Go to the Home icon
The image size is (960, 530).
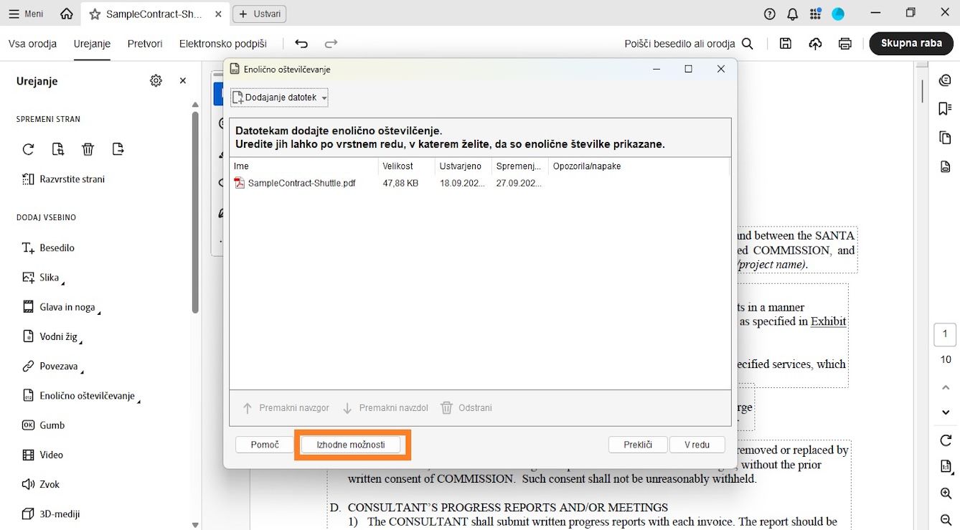pyautogui.click(x=67, y=14)
